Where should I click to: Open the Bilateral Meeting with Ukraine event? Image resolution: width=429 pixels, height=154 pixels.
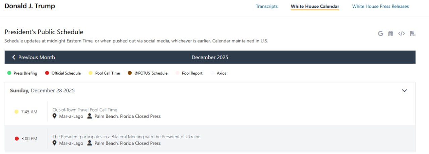pos(126,137)
